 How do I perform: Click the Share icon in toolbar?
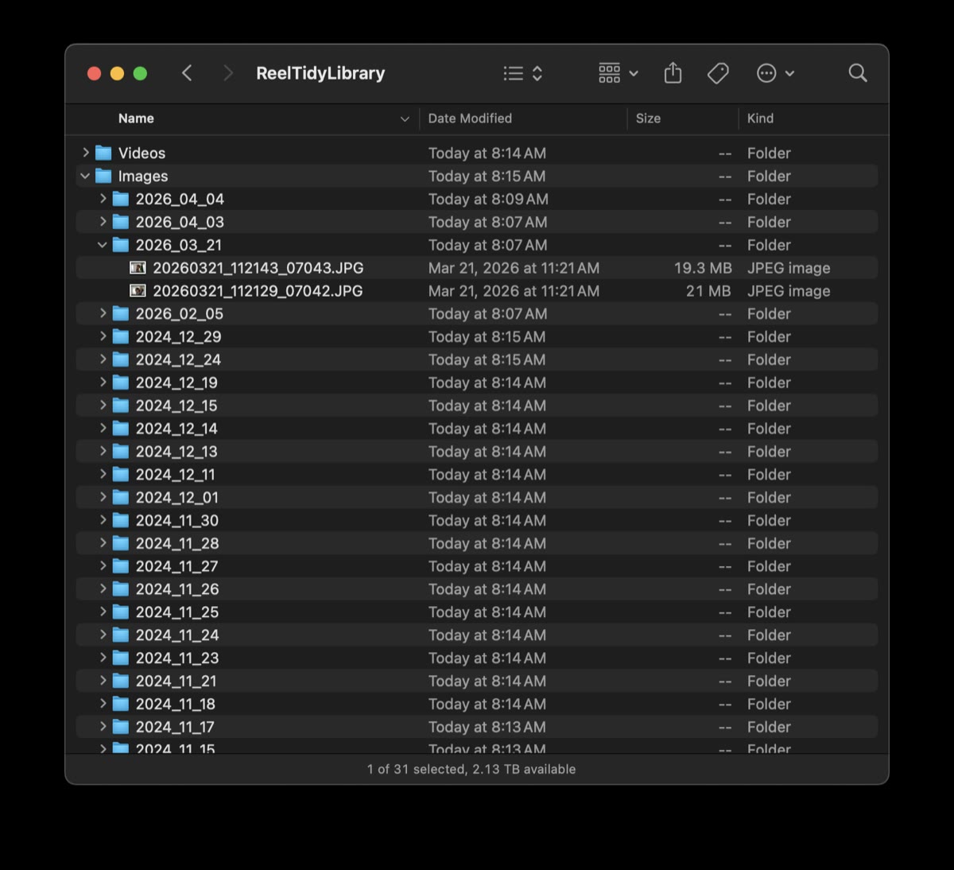(x=673, y=73)
